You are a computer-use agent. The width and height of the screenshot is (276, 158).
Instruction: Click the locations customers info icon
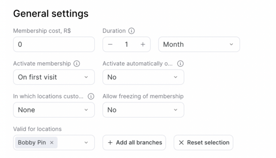pyautogui.click(x=91, y=96)
